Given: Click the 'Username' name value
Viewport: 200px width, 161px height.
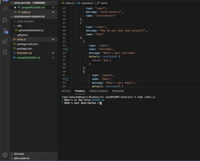Looking at the screenshot, I should click(x=105, y=49).
